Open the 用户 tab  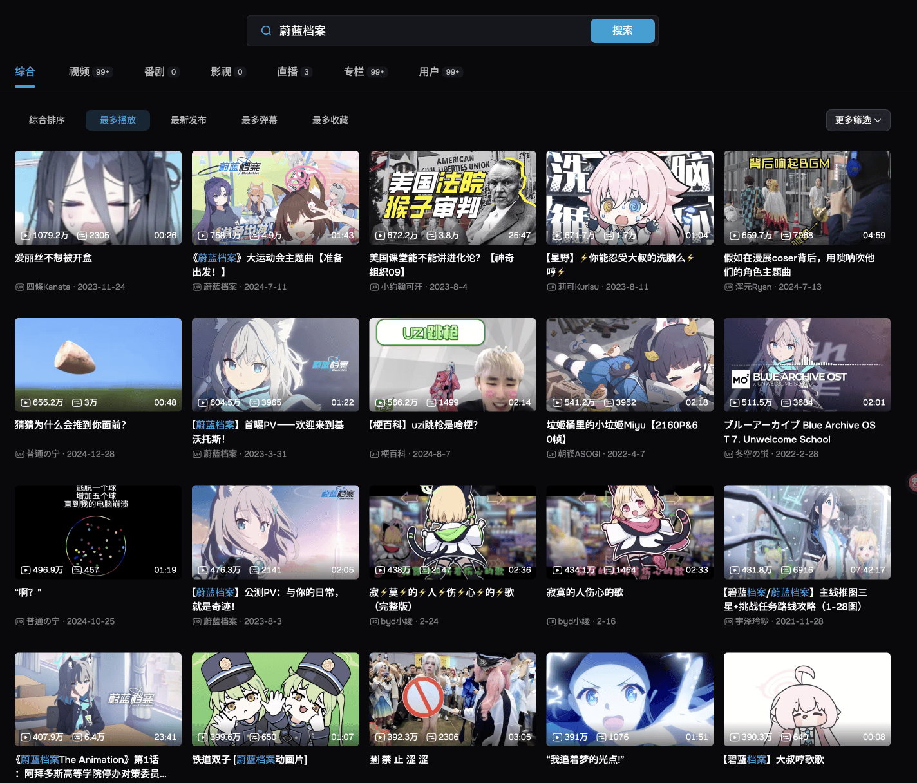point(440,71)
